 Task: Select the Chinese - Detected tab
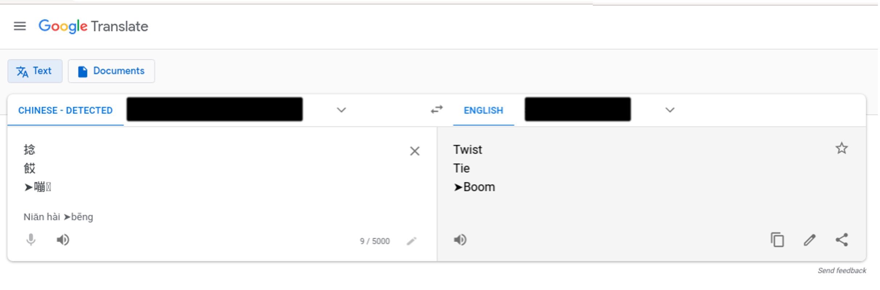[x=65, y=110]
